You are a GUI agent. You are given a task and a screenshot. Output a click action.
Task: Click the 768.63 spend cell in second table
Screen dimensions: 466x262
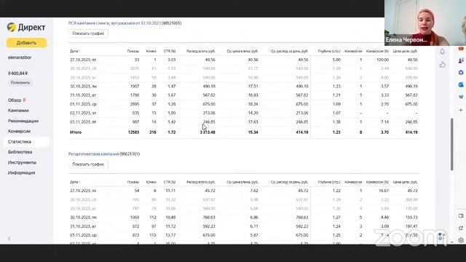(209, 218)
